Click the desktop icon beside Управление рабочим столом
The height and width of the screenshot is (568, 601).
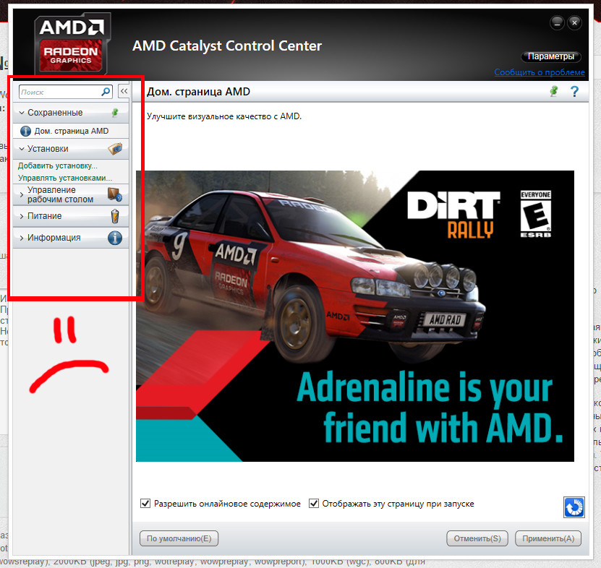114,194
